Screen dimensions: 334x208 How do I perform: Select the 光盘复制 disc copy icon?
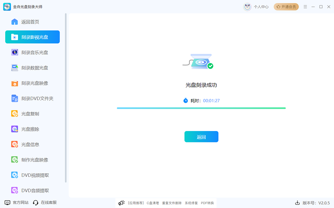[x=14, y=113]
